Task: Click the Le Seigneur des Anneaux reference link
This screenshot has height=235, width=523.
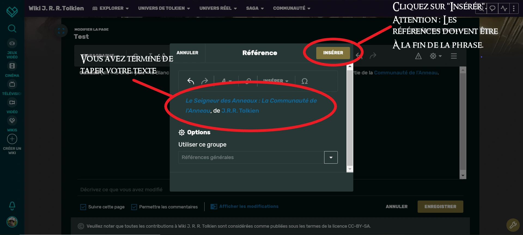Action: pyautogui.click(x=251, y=106)
